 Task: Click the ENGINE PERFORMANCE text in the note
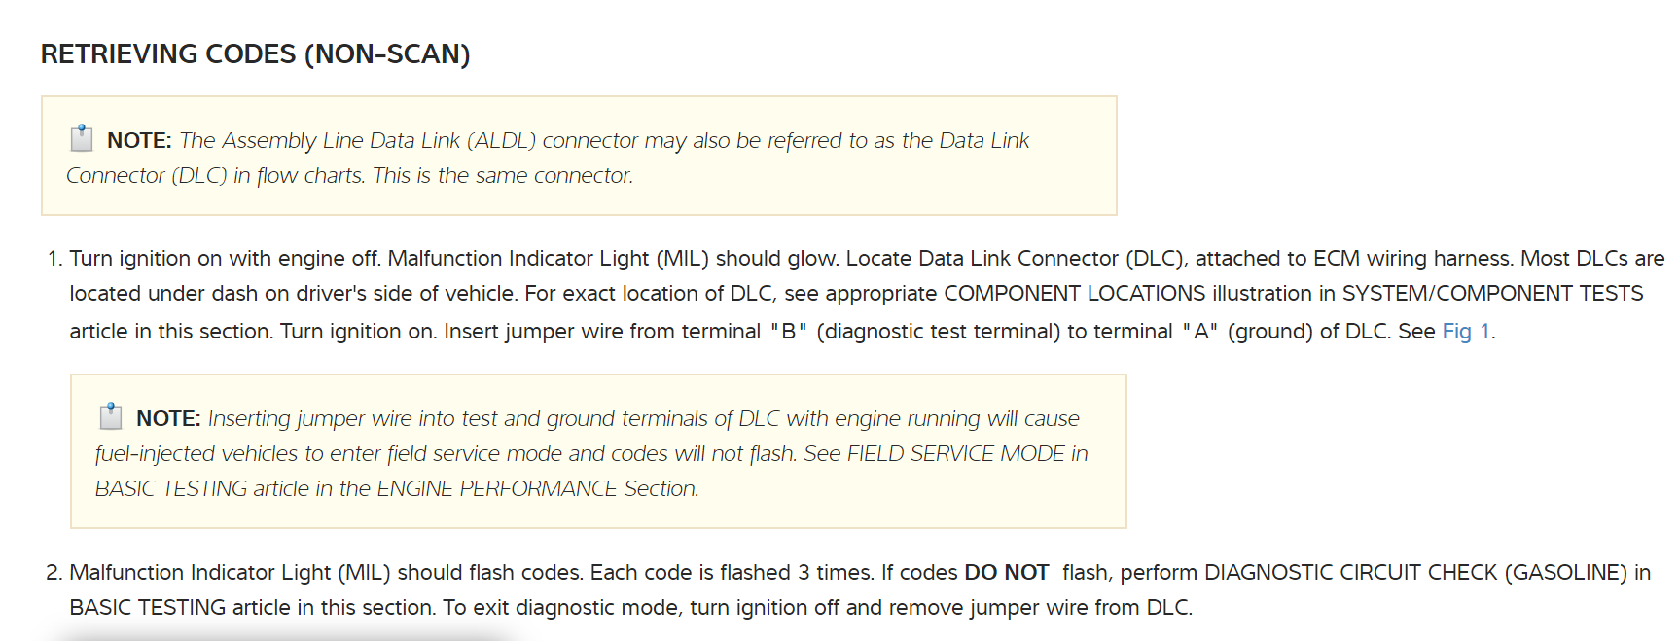496,489
